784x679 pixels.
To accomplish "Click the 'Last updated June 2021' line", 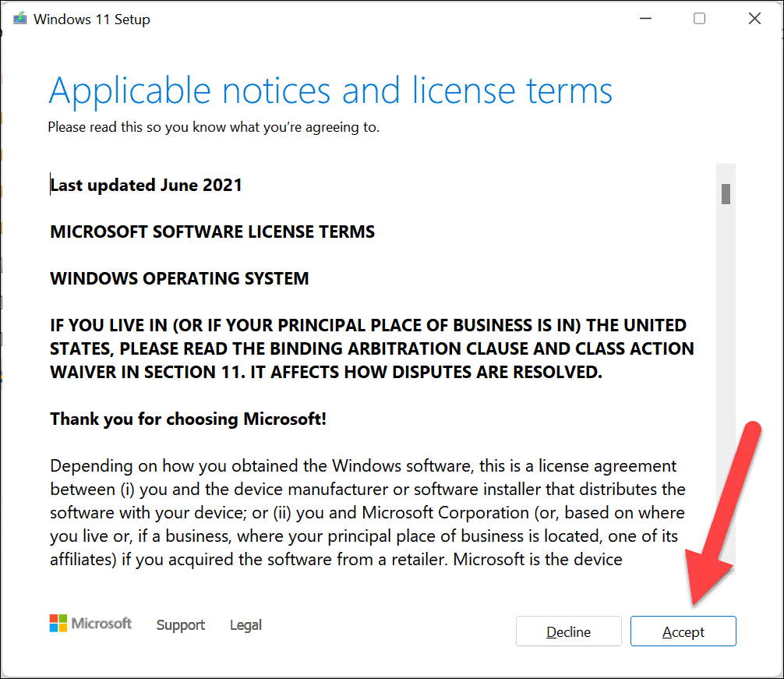I will [146, 185].
